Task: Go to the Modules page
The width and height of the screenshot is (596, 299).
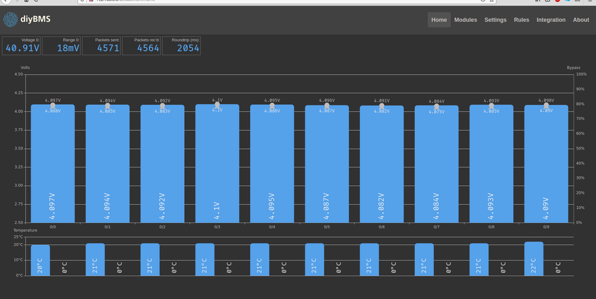Action: [x=465, y=20]
